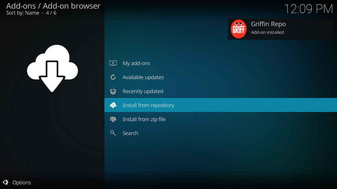Open the Search entry
The height and width of the screenshot is (189, 337).
pos(221,133)
